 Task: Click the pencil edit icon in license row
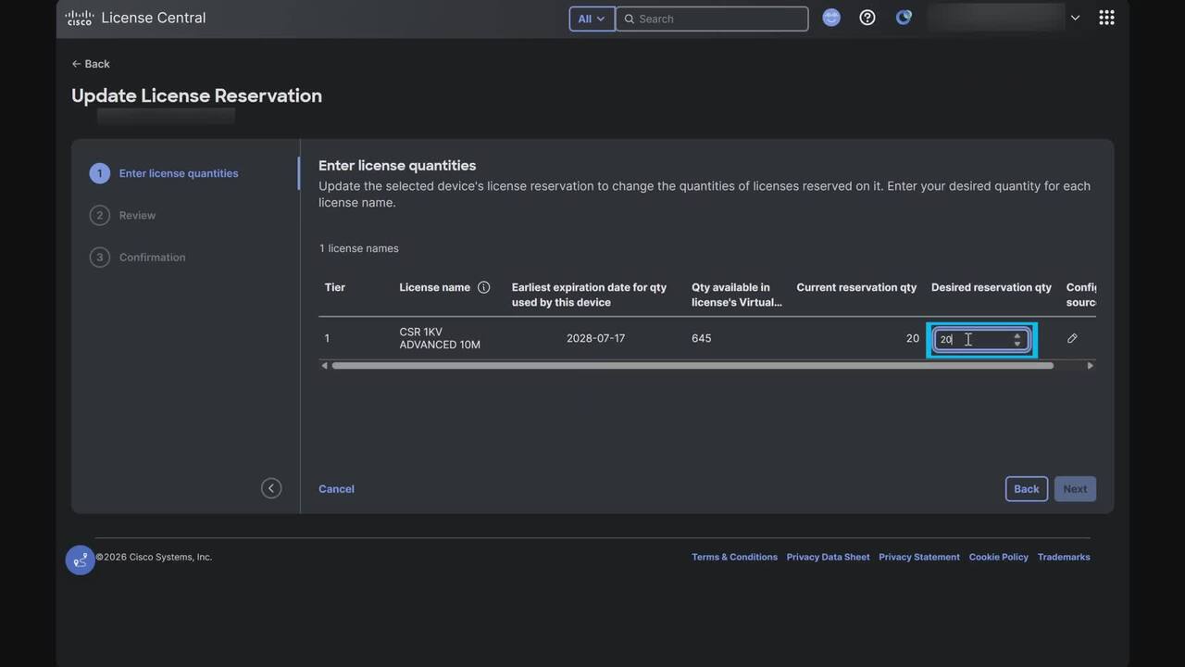tap(1072, 339)
